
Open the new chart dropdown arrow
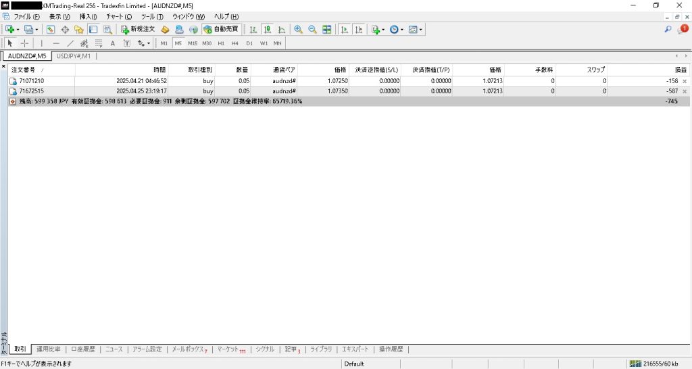[x=18, y=30]
